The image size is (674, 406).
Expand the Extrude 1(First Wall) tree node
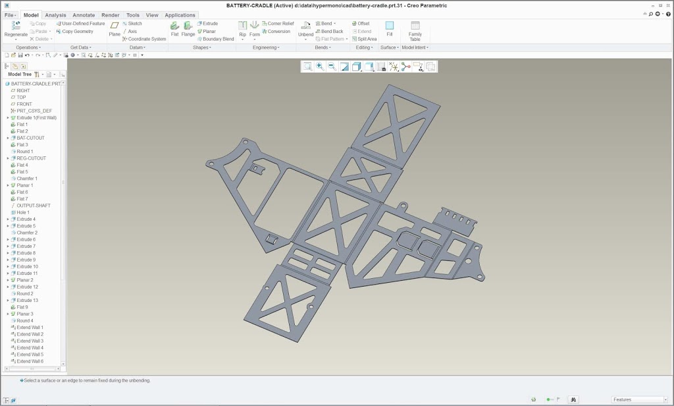pyautogui.click(x=8, y=118)
